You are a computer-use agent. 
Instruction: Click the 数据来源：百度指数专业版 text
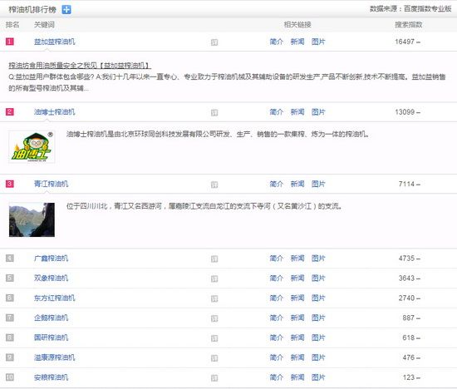[x=410, y=9]
